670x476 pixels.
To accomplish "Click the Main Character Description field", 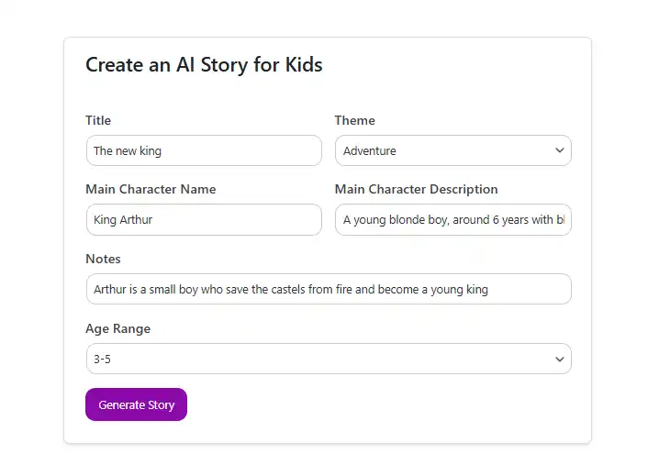I will pyautogui.click(x=452, y=220).
